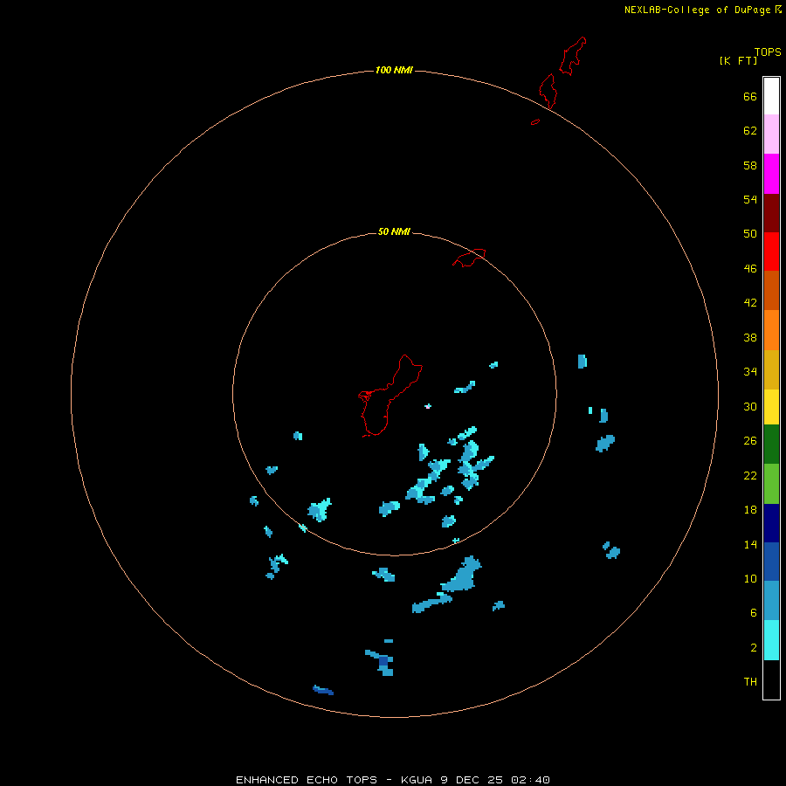Image resolution: width=786 pixels, height=786 pixels.
Task: Click the legend value 66
Action: click(x=750, y=97)
